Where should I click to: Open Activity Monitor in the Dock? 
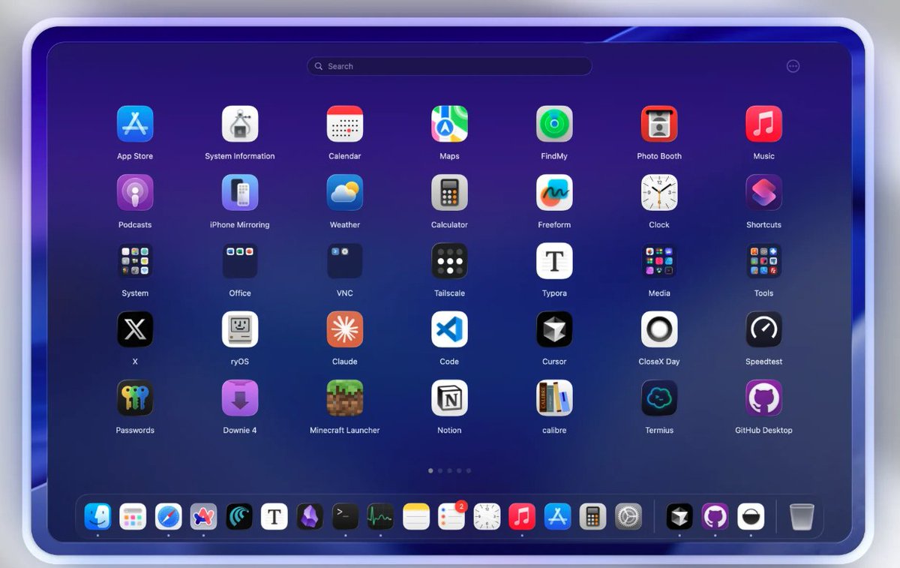[x=380, y=516]
